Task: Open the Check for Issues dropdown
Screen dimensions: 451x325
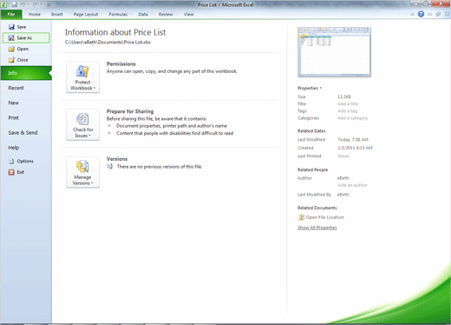Action: (82, 124)
